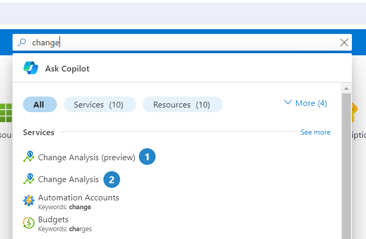The height and width of the screenshot is (239, 366).
Task: Filter results by Resources (10)
Action: (183, 104)
